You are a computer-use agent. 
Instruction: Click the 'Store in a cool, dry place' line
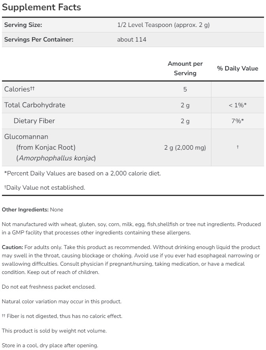(x=50, y=345)
